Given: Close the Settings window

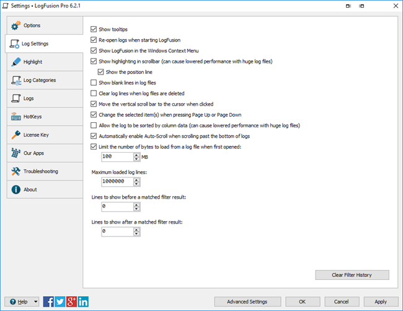Looking at the screenshot, I should pos(396,6).
